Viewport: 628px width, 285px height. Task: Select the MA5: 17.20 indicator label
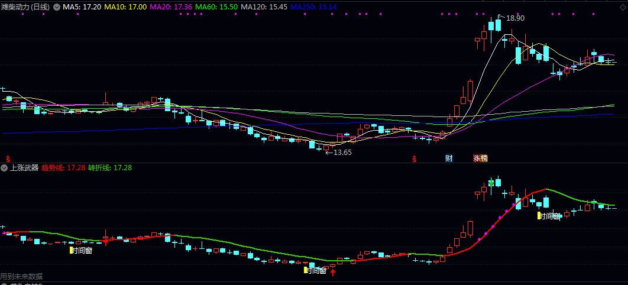coord(82,7)
